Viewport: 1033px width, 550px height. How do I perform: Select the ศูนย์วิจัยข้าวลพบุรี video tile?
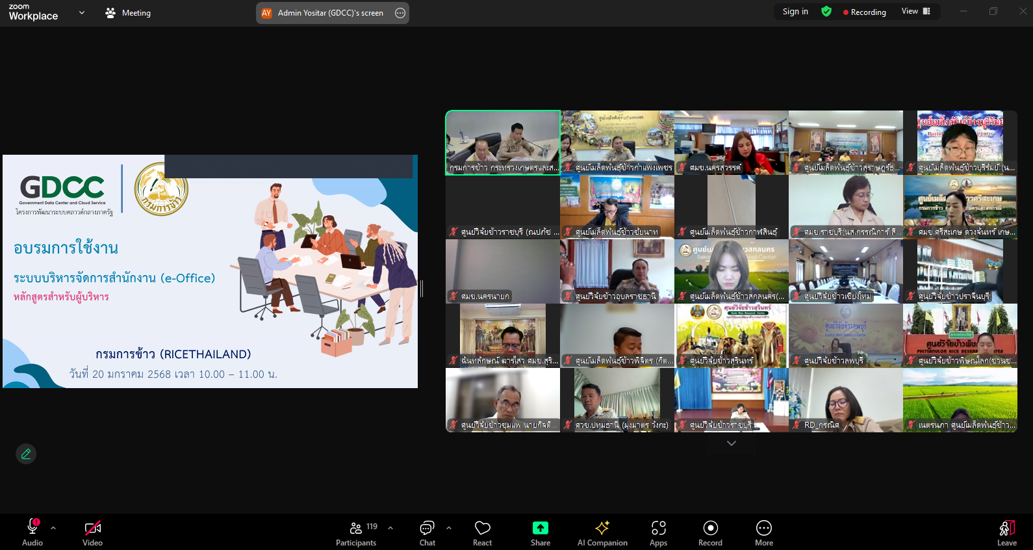click(845, 335)
